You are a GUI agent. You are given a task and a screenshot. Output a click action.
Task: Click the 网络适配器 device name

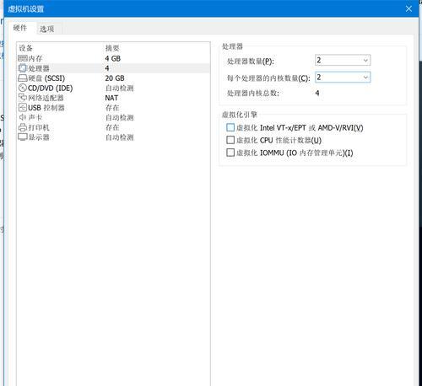pos(46,98)
